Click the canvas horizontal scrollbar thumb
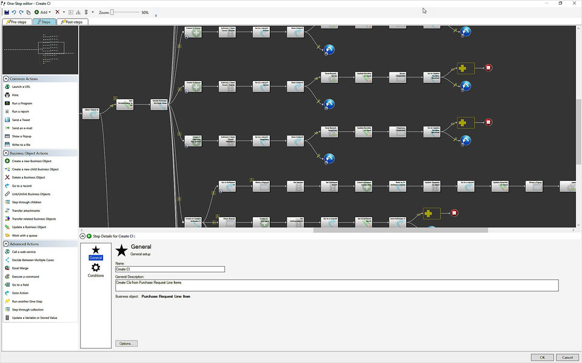 401,230
